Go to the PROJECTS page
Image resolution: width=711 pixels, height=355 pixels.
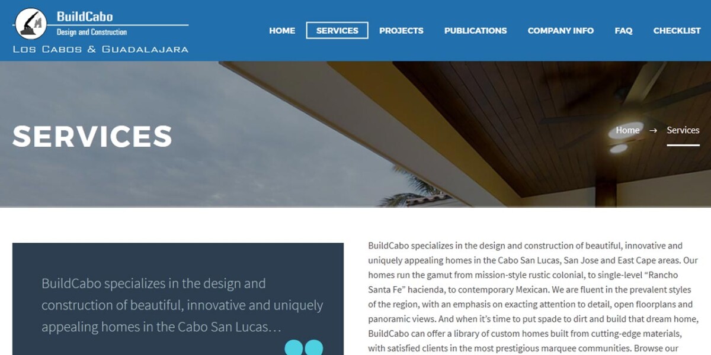coord(401,31)
